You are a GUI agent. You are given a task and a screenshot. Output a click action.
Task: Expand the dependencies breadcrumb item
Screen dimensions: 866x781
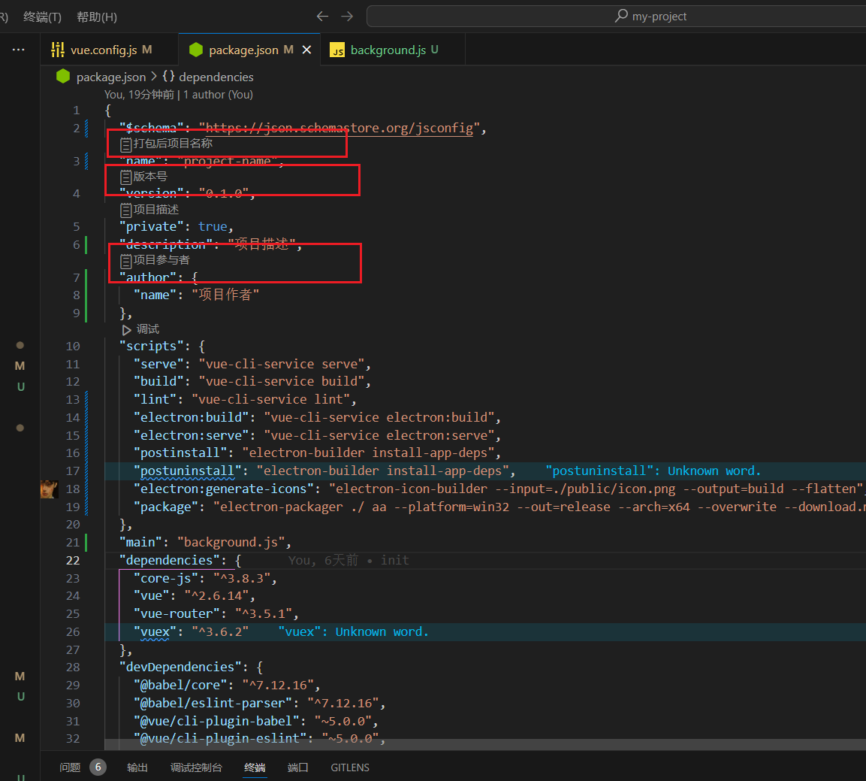click(x=216, y=77)
